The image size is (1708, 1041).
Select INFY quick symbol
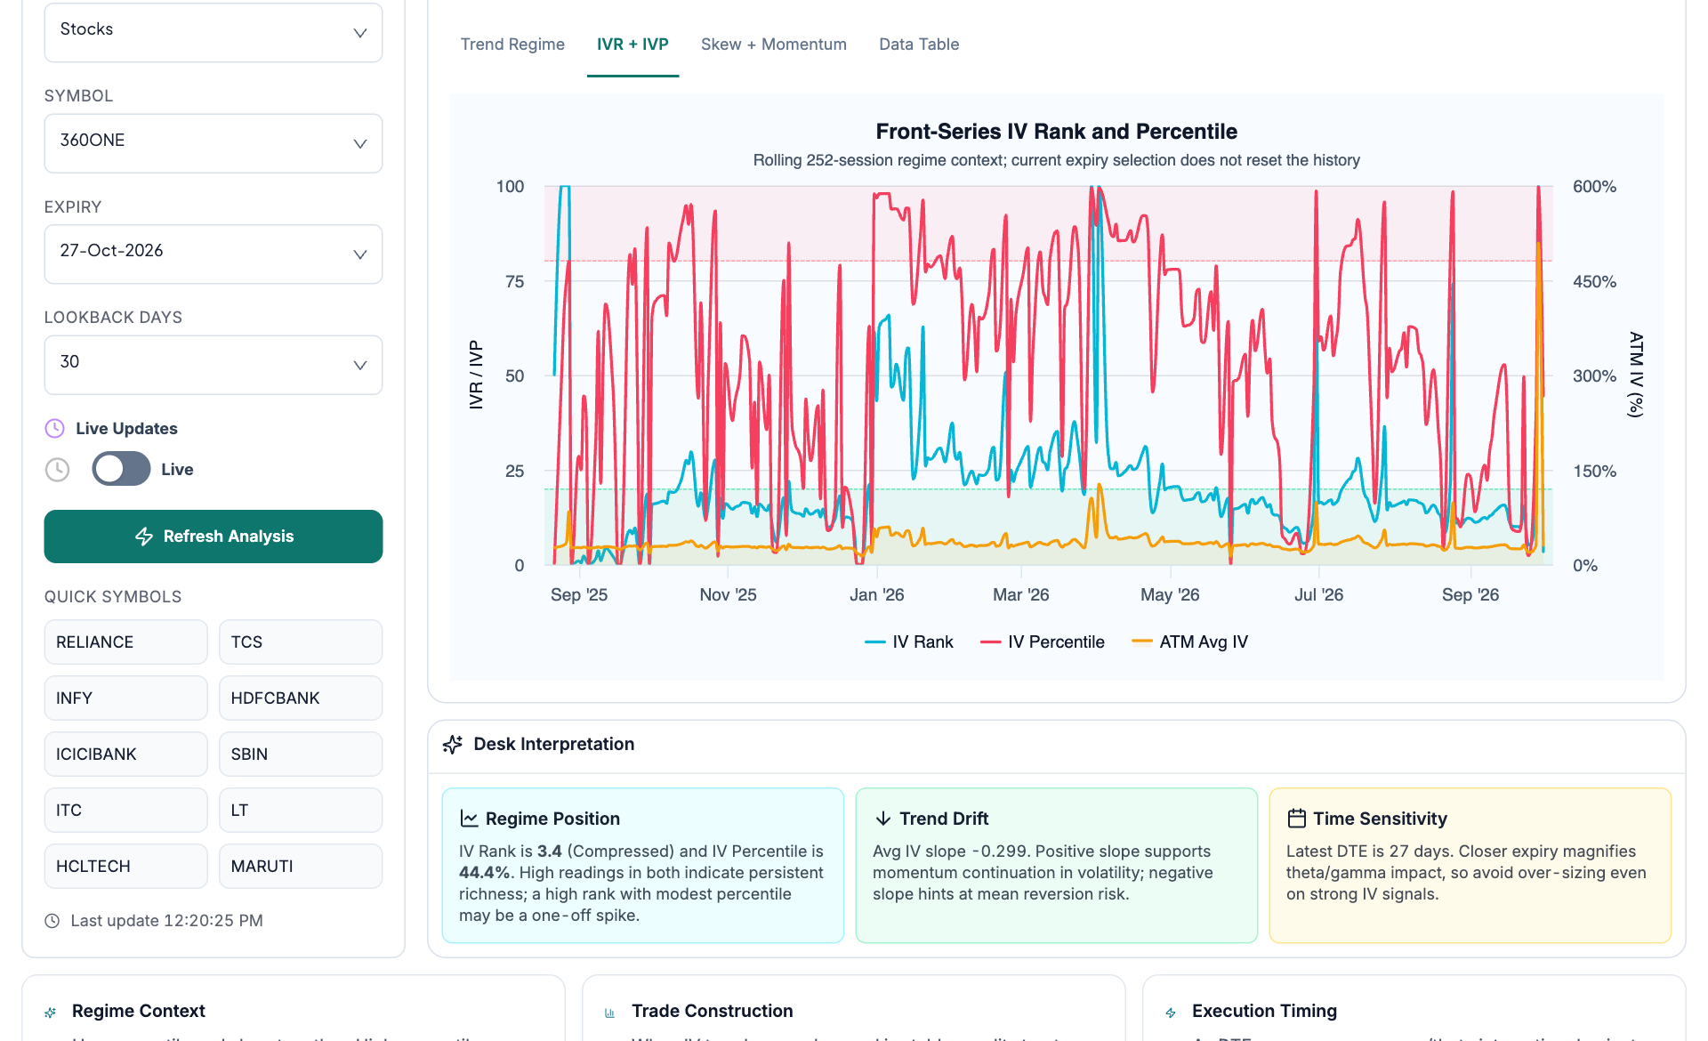coord(125,698)
